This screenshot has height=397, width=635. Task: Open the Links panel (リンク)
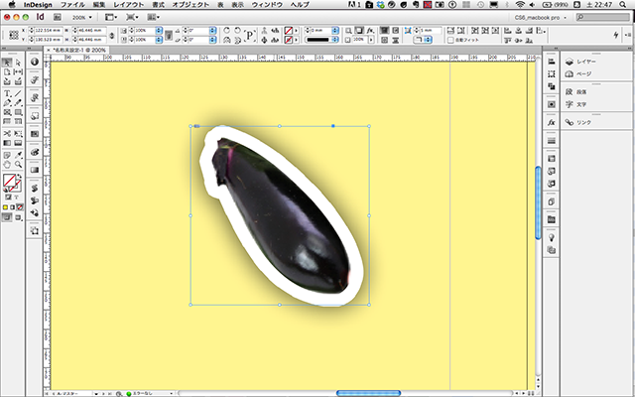(582, 122)
